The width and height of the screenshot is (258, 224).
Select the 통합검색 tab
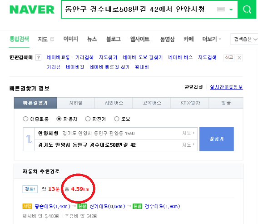click(x=19, y=40)
